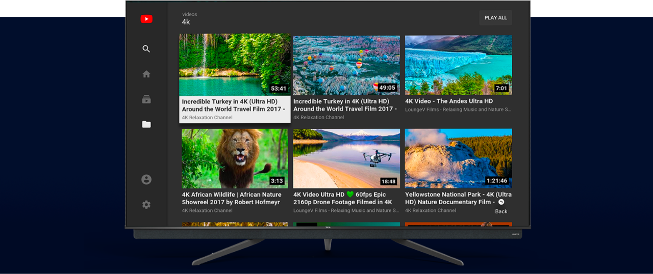The width and height of the screenshot is (653, 274).
Task: Click the '4K African Wildlife' video title
Action: tap(232, 198)
